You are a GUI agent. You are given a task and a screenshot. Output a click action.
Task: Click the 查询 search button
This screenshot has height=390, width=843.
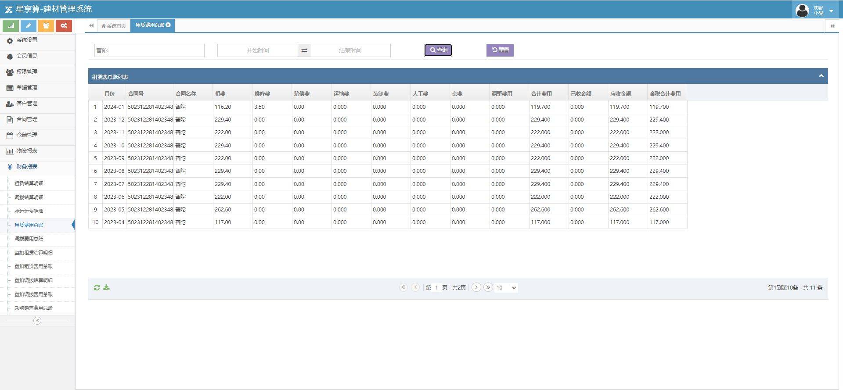(x=438, y=50)
